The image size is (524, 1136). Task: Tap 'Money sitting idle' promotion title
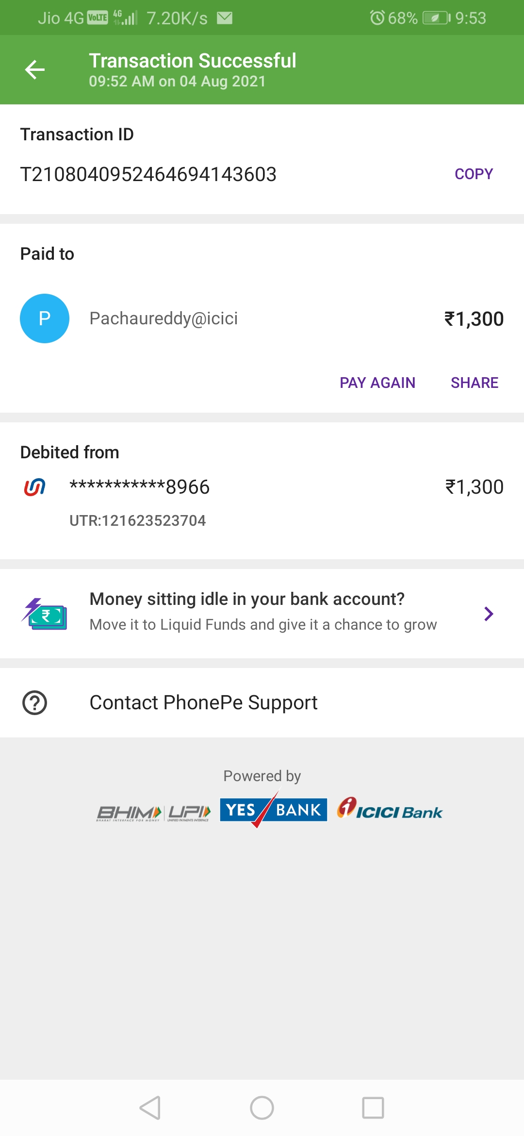tap(247, 599)
